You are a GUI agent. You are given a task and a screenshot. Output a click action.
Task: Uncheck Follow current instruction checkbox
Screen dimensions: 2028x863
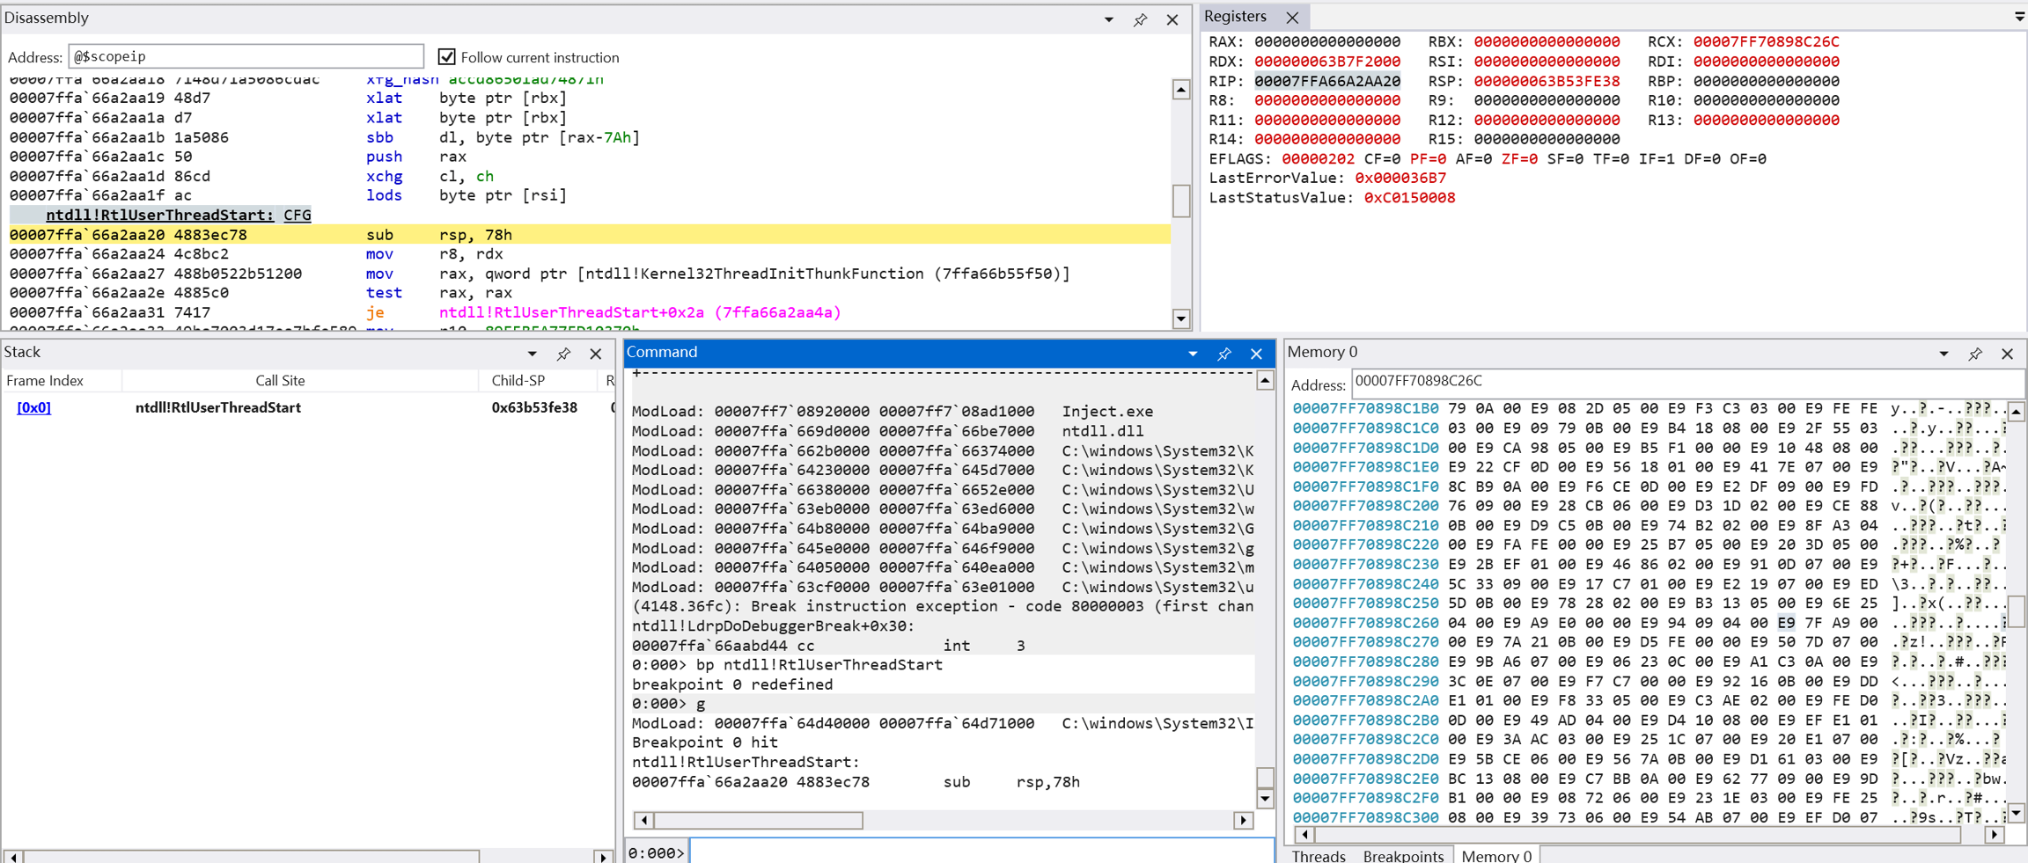pyautogui.click(x=447, y=57)
